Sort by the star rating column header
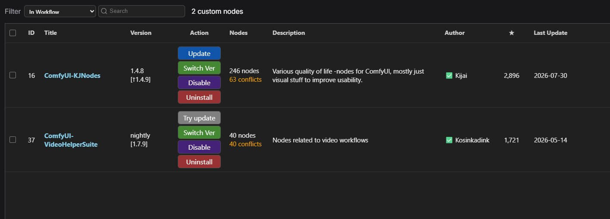This screenshot has width=610, height=219. click(x=511, y=33)
